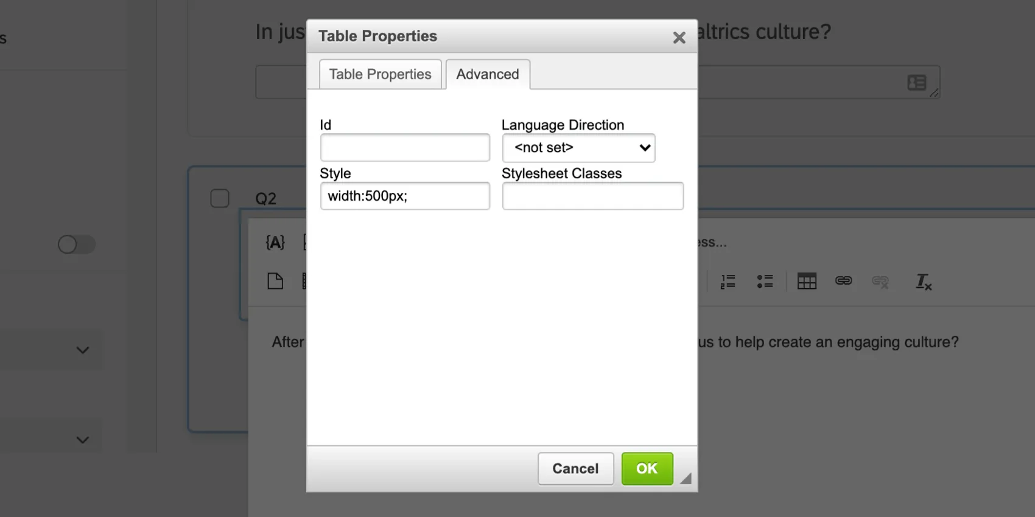Check the checkbox next to Q2
The height and width of the screenshot is (517, 1035).
tap(219, 198)
